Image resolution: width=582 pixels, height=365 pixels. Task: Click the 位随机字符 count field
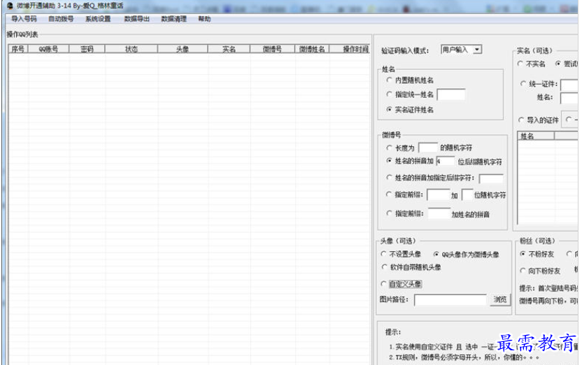(467, 195)
